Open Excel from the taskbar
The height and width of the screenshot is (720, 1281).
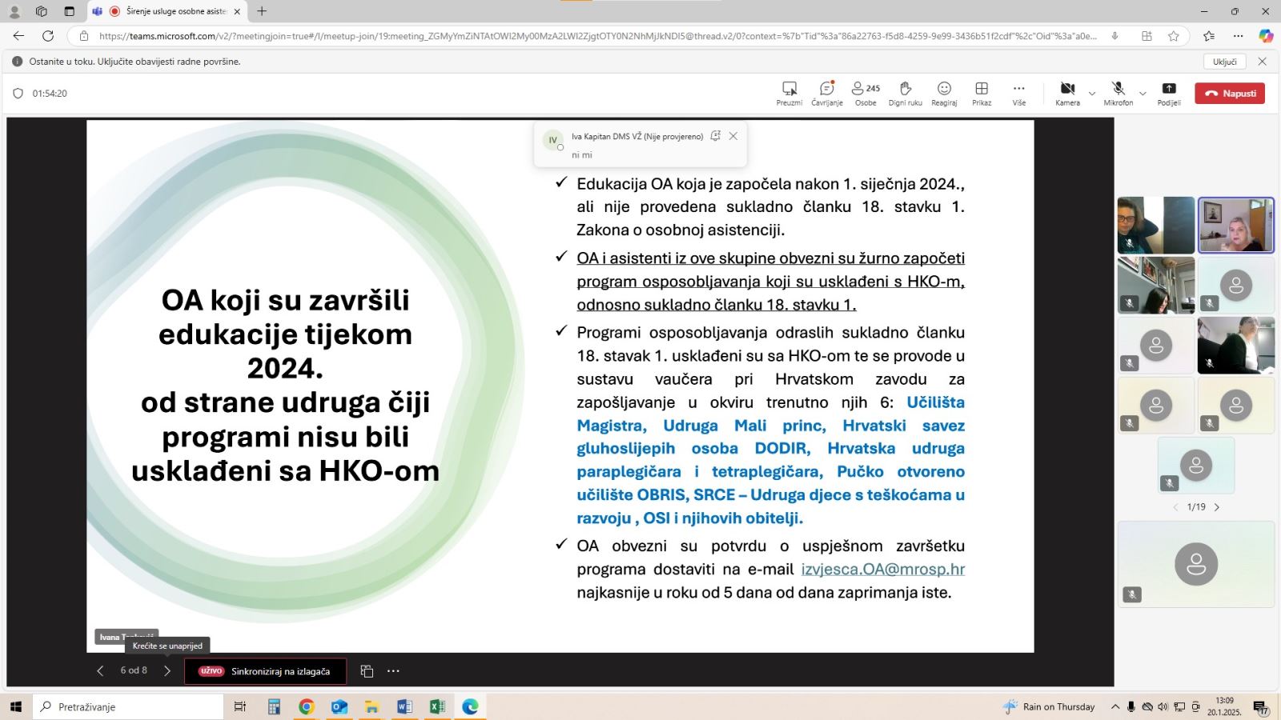(x=437, y=706)
